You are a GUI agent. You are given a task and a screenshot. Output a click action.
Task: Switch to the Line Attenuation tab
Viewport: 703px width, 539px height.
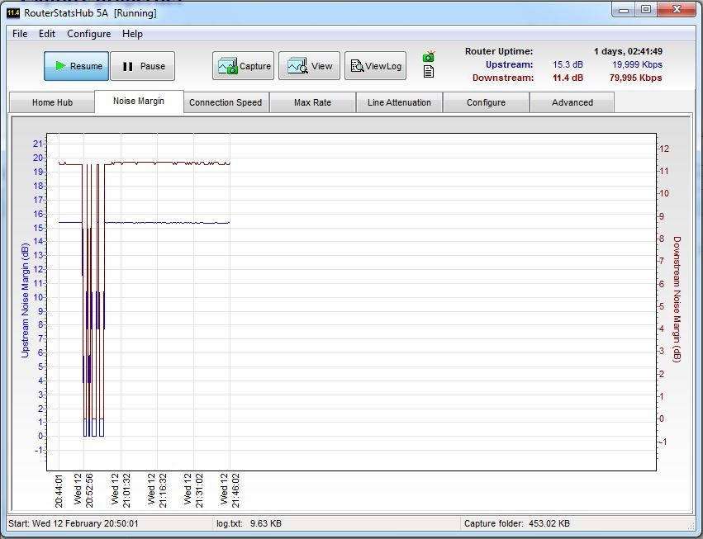point(399,102)
